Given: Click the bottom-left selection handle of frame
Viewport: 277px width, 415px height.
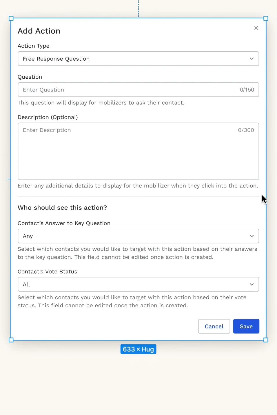Looking at the screenshot, I should (11, 340).
